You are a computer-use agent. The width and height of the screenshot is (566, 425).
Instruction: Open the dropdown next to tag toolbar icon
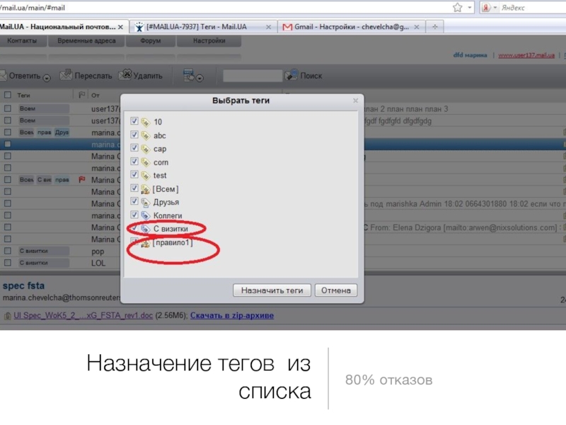200,78
